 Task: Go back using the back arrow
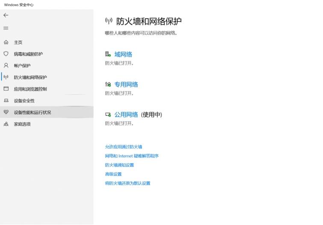(6, 15)
